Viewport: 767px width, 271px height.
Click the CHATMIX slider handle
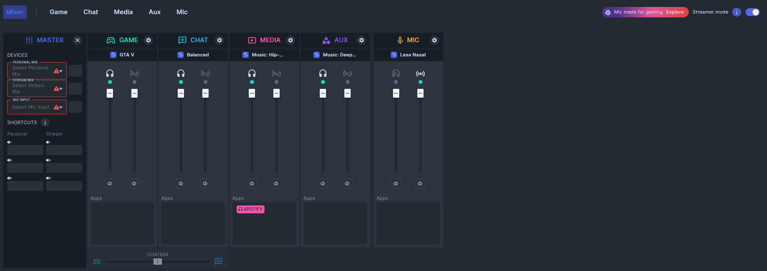(158, 262)
